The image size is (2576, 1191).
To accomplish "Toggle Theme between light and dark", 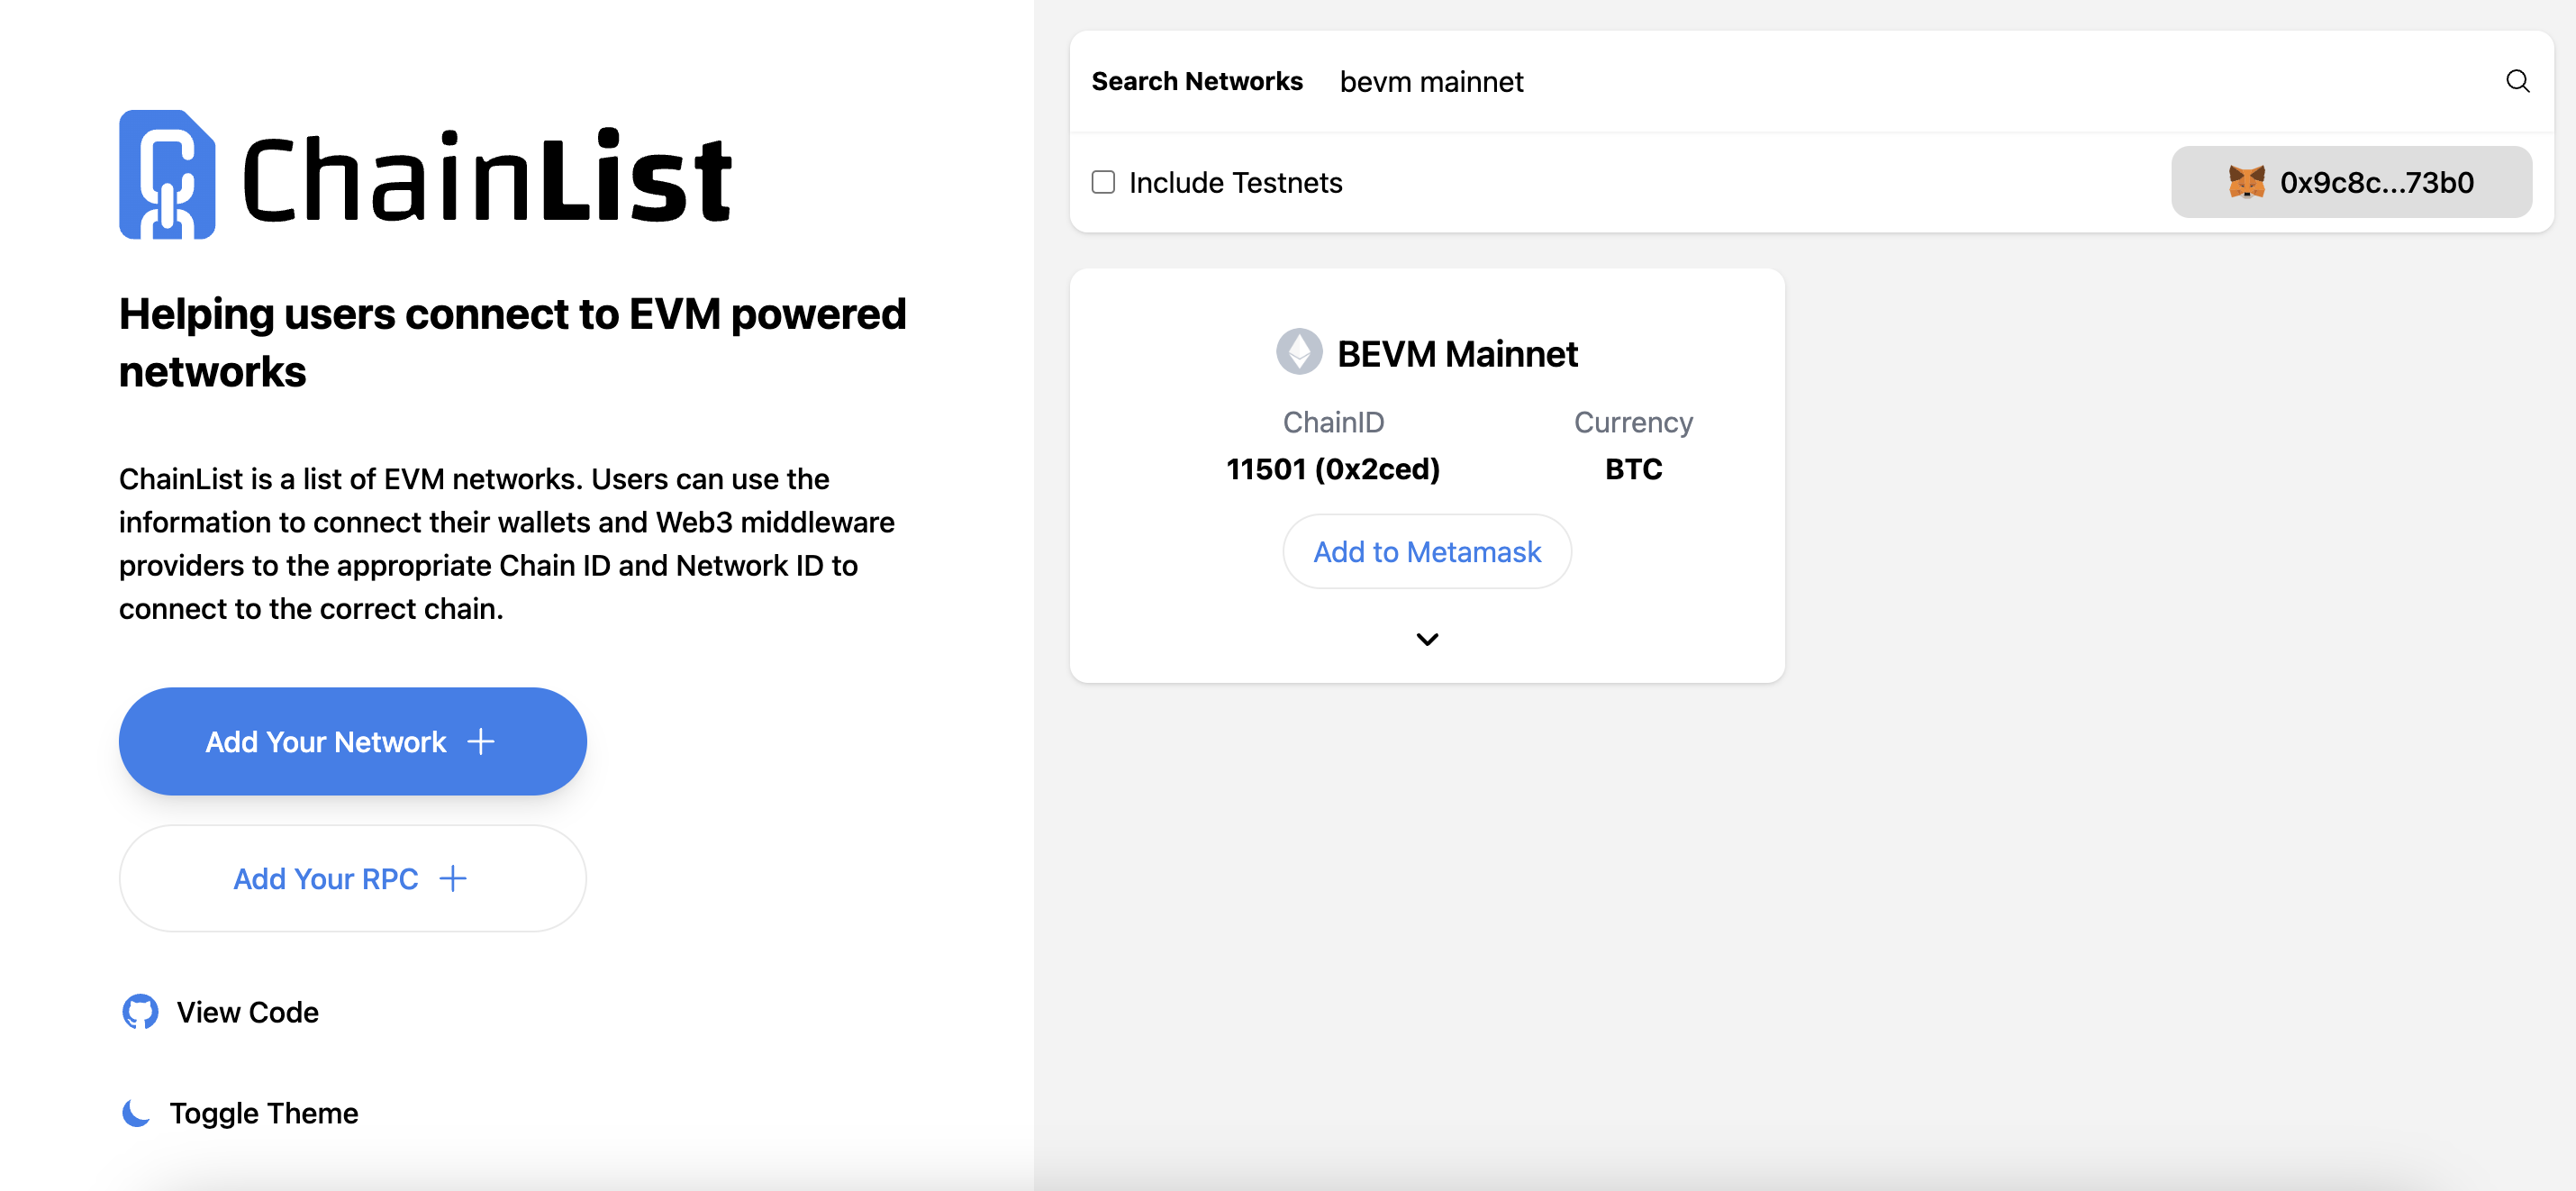I will coord(239,1113).
